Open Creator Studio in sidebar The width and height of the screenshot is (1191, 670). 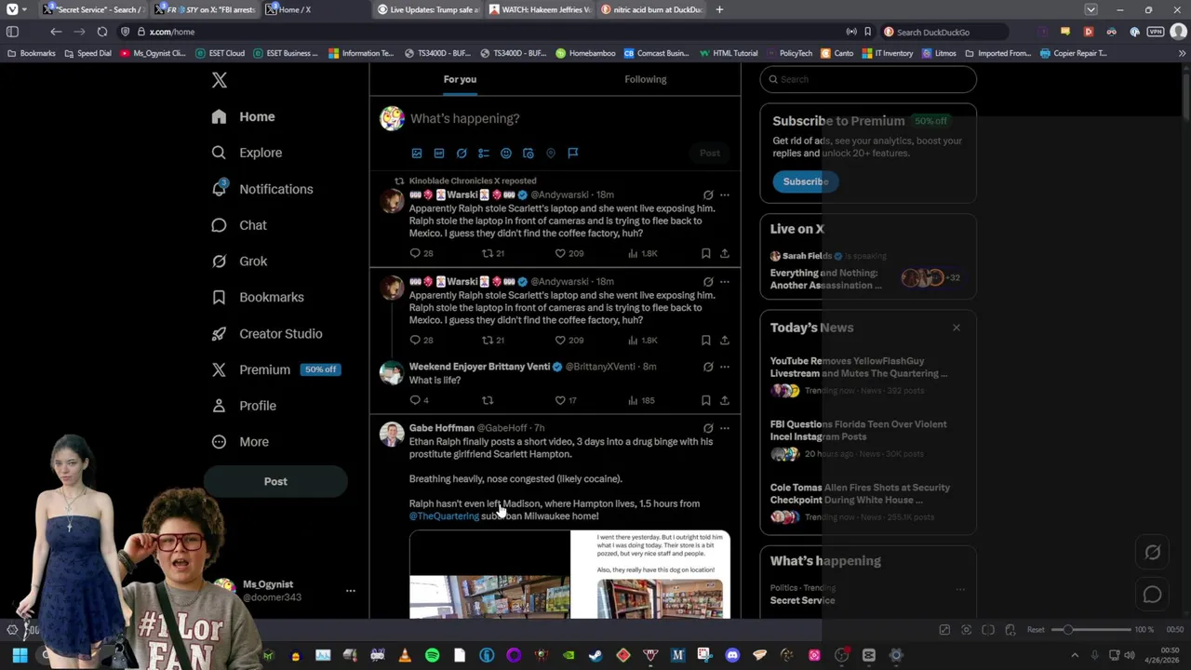click(266, 333)
